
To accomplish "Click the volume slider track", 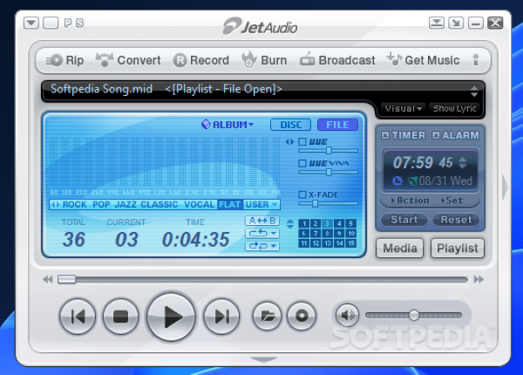I will 415,315.
